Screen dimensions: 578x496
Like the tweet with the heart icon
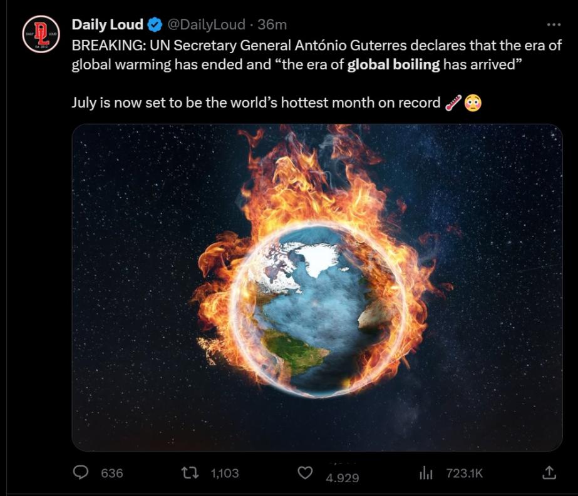(x=305, y=473)
